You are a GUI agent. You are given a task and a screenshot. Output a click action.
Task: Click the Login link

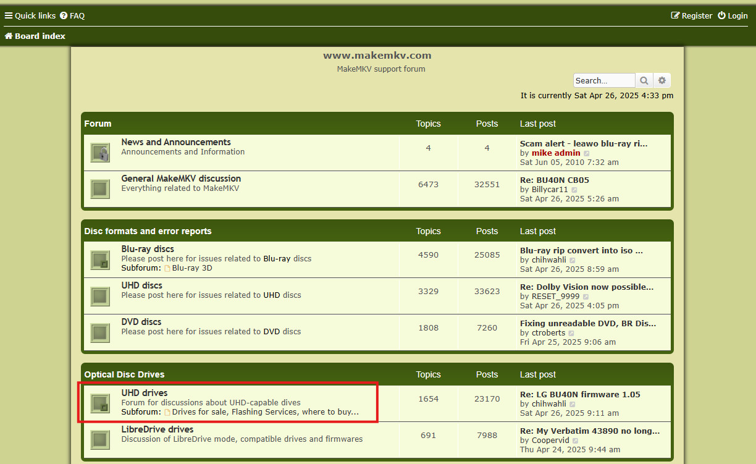[733, 15]
